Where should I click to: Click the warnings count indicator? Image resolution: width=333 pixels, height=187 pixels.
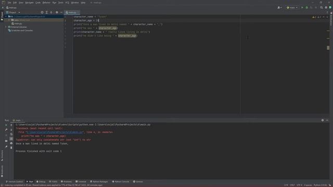314,17
